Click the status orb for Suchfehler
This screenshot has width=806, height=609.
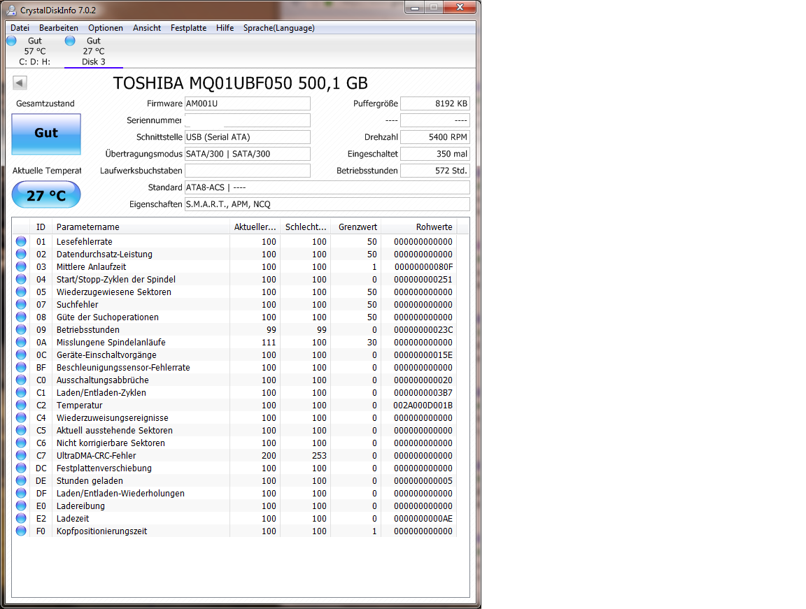[21, 304]
